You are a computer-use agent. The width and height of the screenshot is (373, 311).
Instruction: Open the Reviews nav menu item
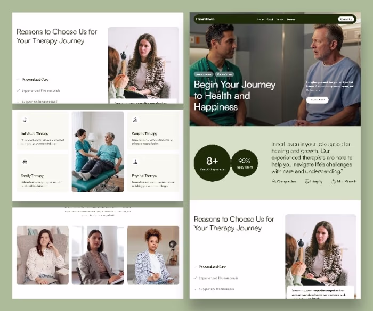coord(291,20)
